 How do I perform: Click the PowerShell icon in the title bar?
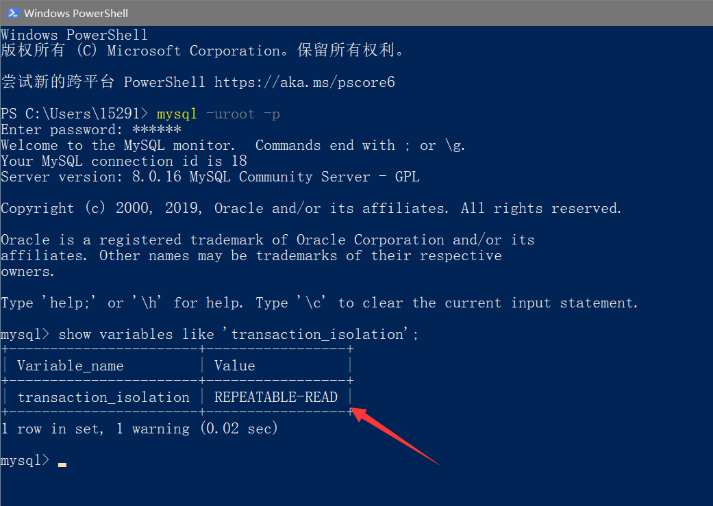click(x=13, y=13)
